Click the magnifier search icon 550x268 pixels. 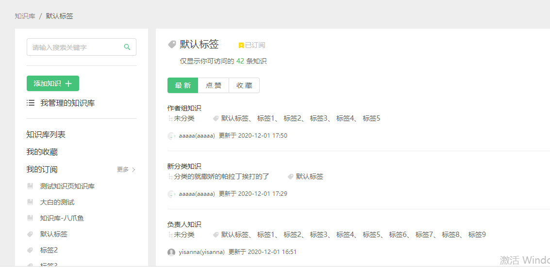127,47
